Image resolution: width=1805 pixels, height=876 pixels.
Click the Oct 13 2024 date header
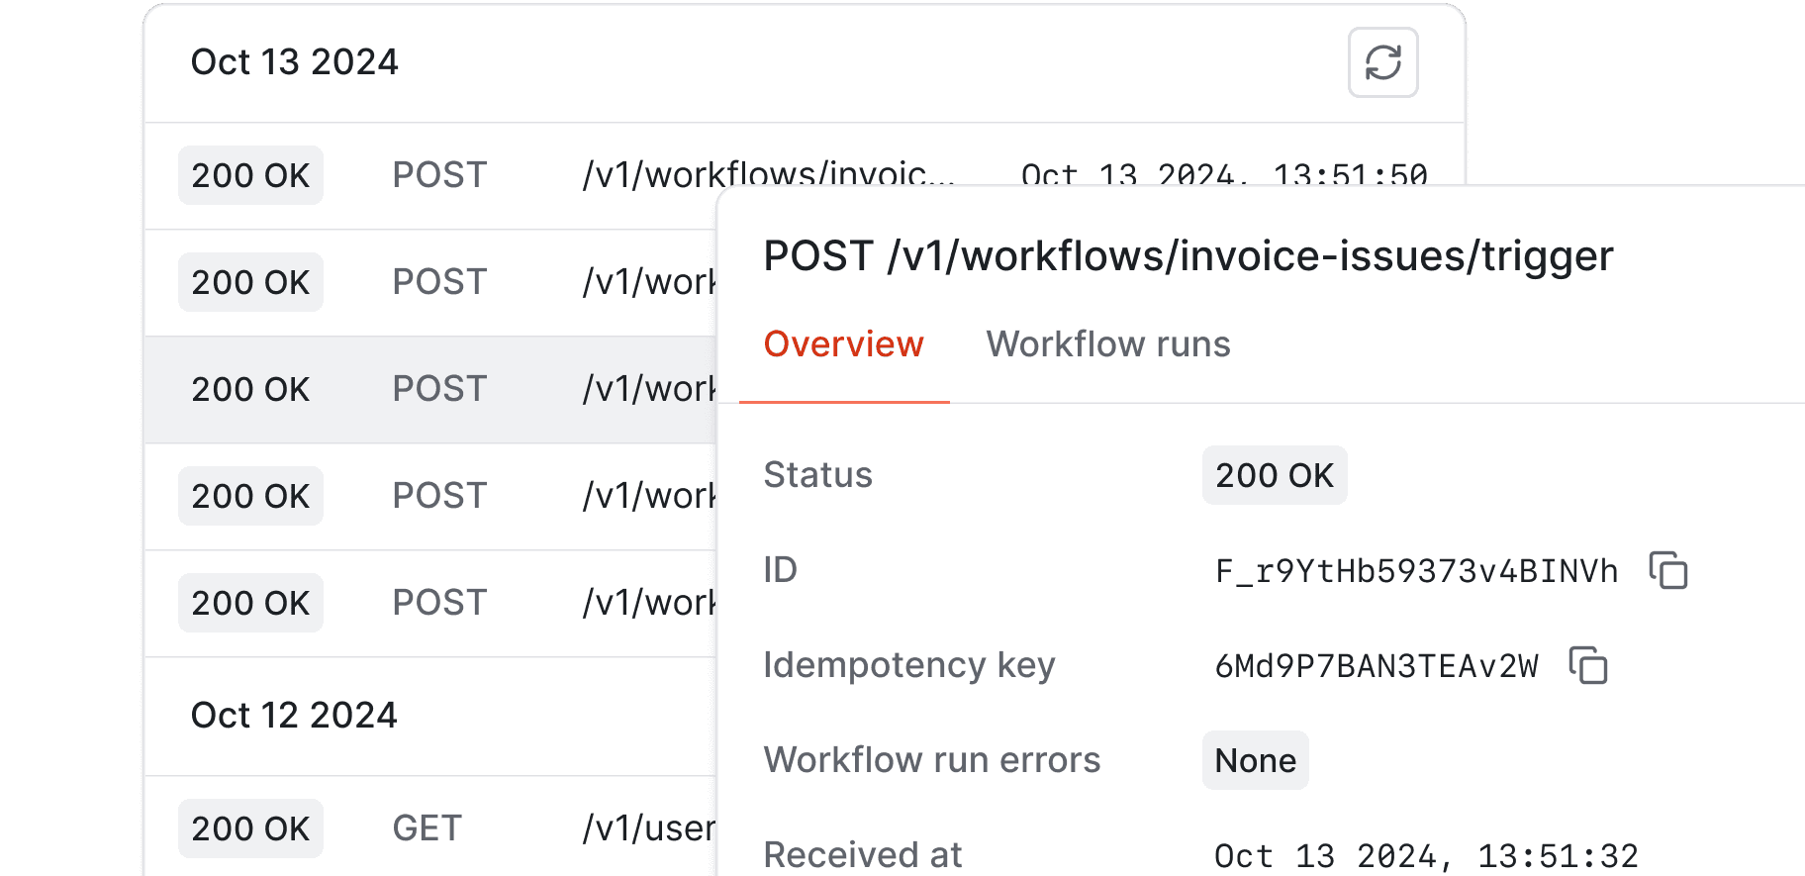[295, 62]
